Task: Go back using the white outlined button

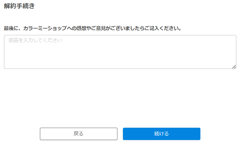Action: [79, 134]
